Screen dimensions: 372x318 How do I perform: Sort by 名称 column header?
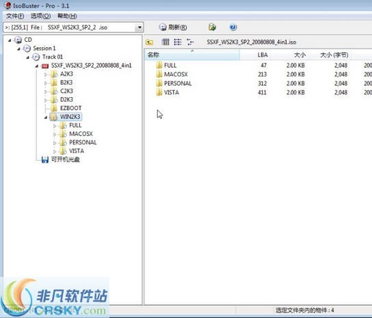pos(192,55)
